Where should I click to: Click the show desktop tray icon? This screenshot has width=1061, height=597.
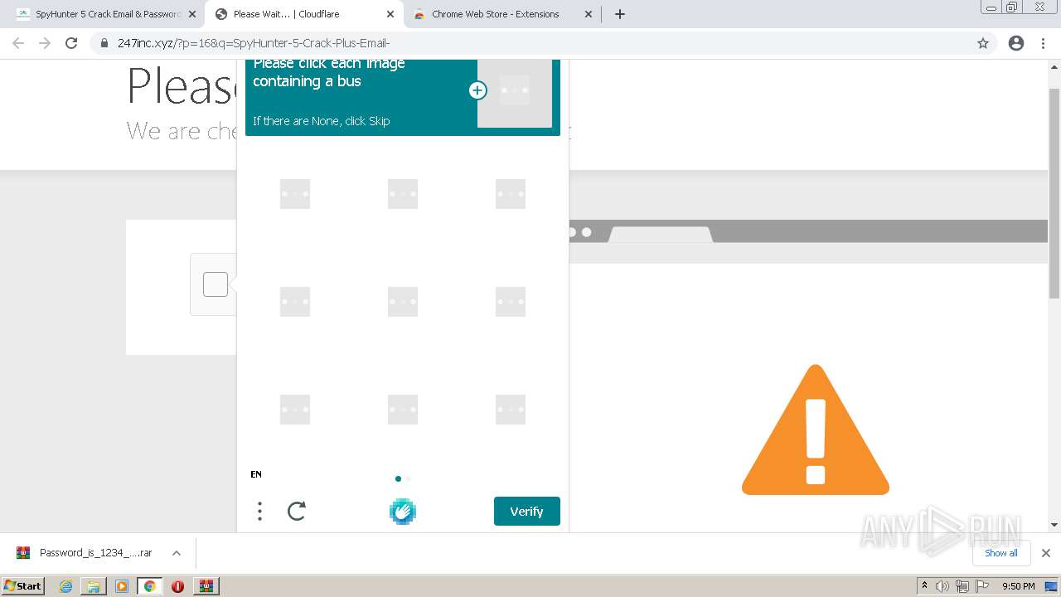[1052, 586]
